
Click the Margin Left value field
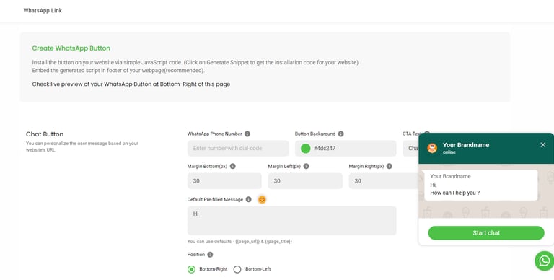click(305, 181)
